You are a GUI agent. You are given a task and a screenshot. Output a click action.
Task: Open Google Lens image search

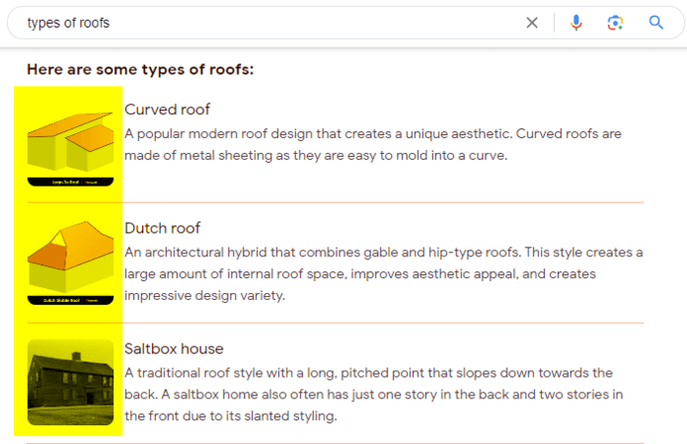[x=615, y=23]
